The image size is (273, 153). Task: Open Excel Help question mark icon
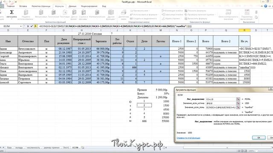(x=265, y=6)
